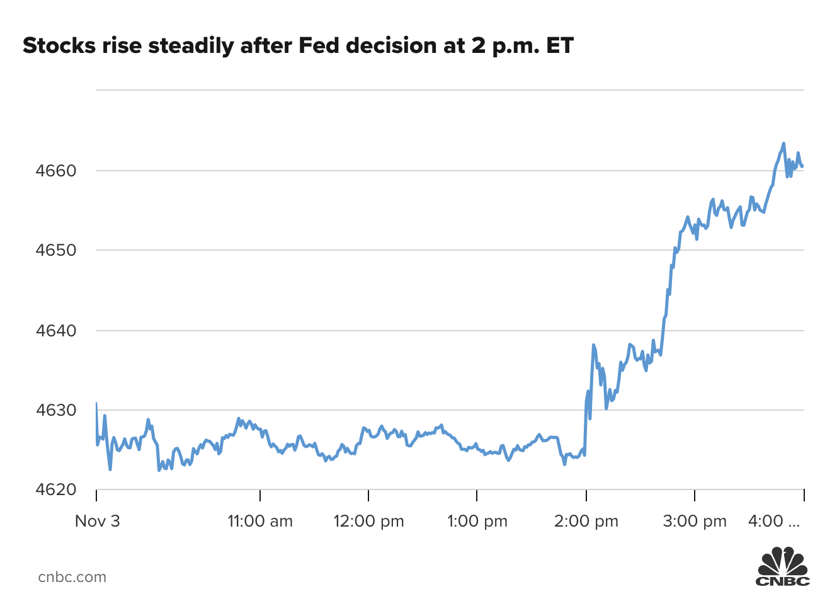
Task: Select the 1:00 pm time label
Action: pyautogui.click(x=477, y=521)
